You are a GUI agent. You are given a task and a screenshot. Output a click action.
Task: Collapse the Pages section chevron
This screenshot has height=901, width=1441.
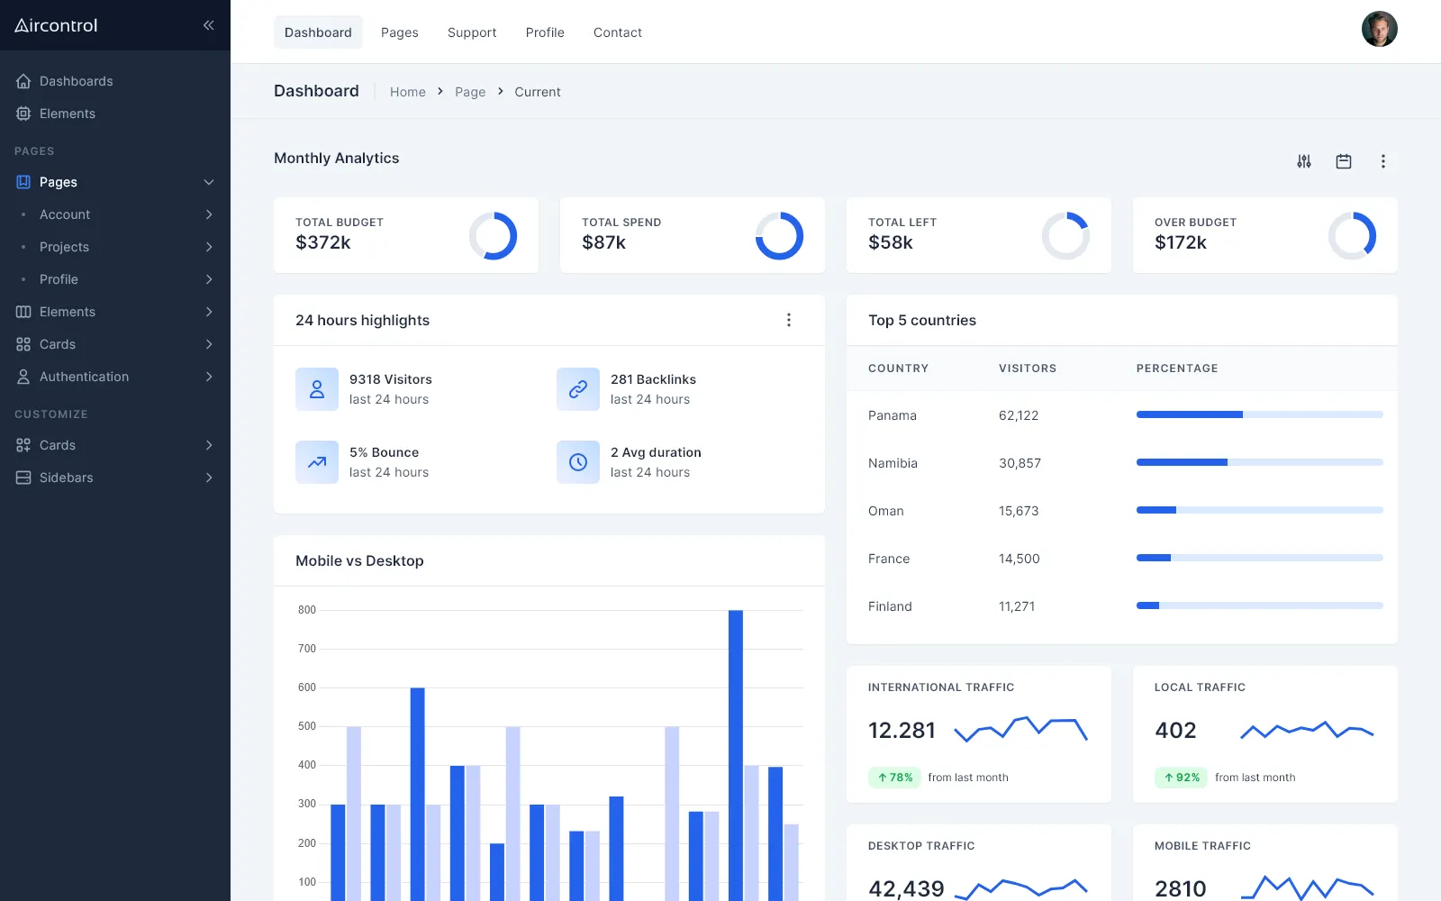click(209, 182)
